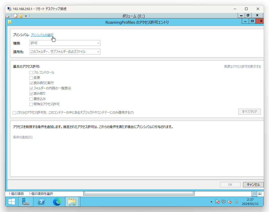Click the OK button

230,184
